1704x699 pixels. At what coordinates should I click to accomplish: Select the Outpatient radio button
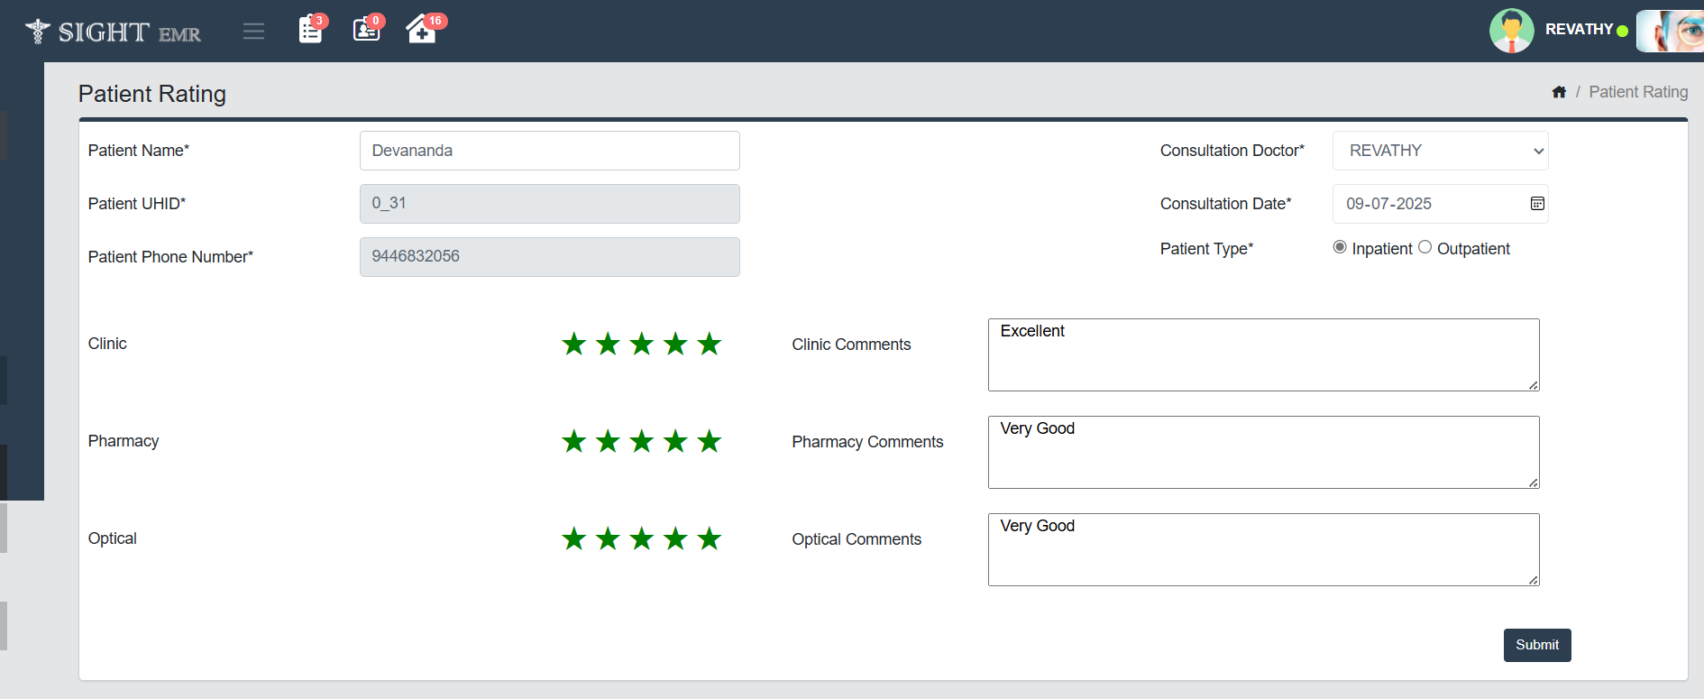pos(1425,248)
